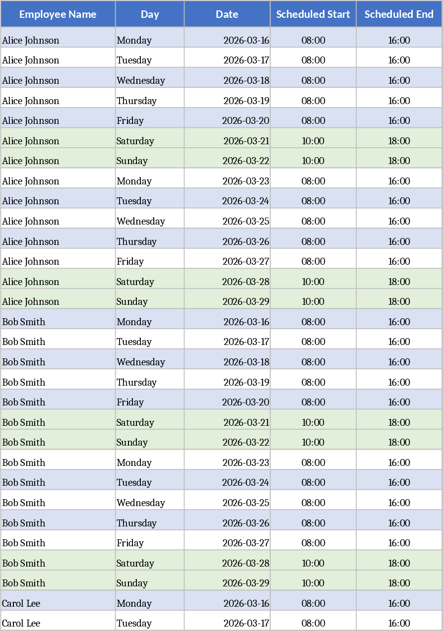Click the Scheduled End header cell

click(399, 14)
